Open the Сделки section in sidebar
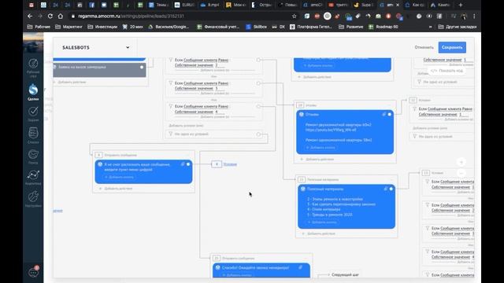The height and width of the screenshot is (283, 504). (33, 90)
